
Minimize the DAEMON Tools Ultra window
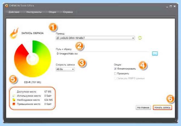pyautogui.click(x=167, y=7)
